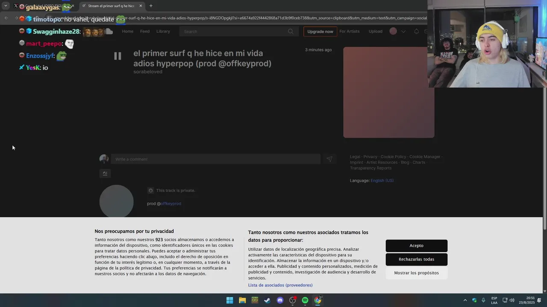The image size is (547, 307).
Task: Click the private track lock icon
Action: [150, 191]
